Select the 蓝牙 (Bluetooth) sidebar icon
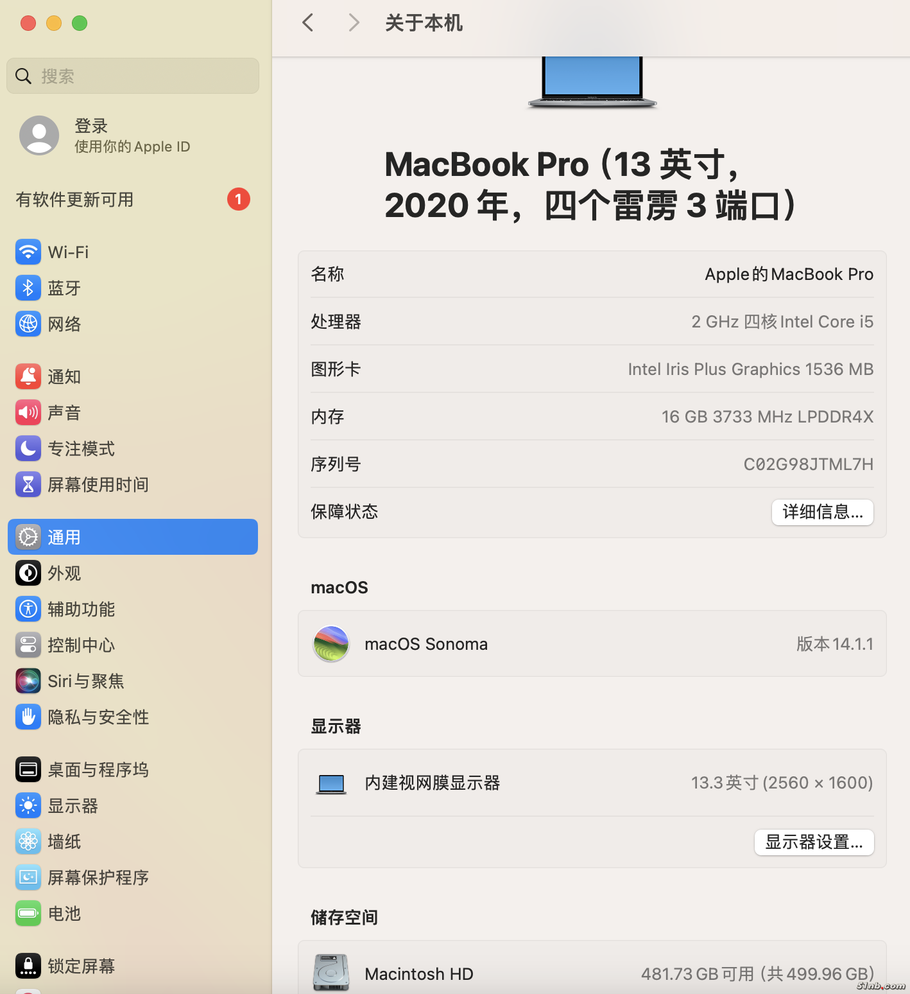910x994 pixels. point(28,288)
